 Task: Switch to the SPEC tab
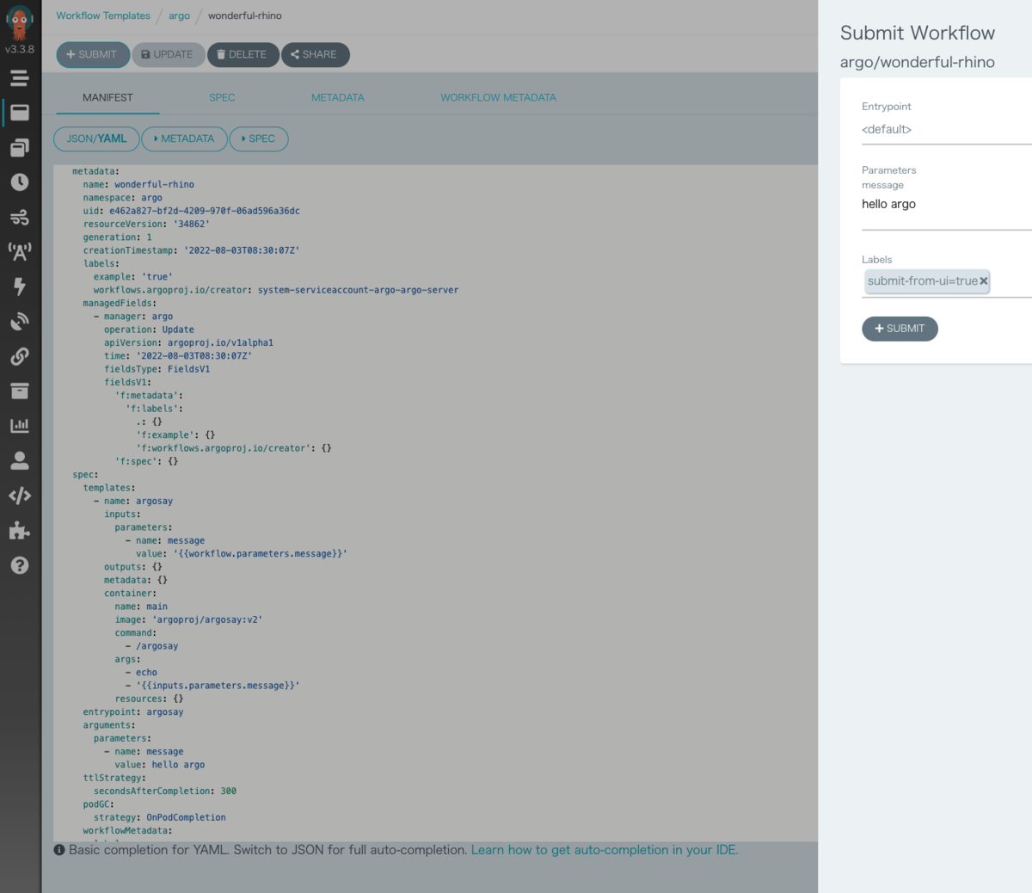coord(222,98)
